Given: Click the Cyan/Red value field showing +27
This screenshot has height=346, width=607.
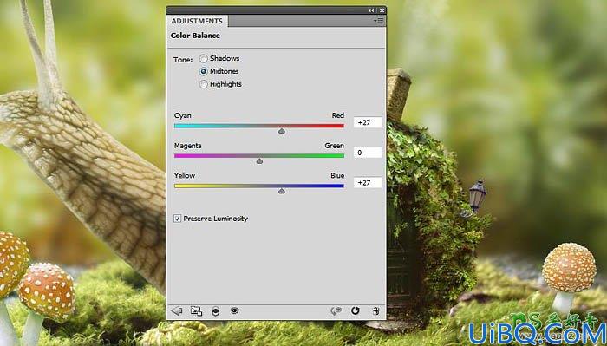Looking at the screenshot, I should pyautogui.click(x=368, y=122).
